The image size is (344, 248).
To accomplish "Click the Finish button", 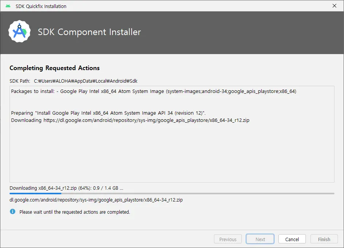I will click(324, 239).
